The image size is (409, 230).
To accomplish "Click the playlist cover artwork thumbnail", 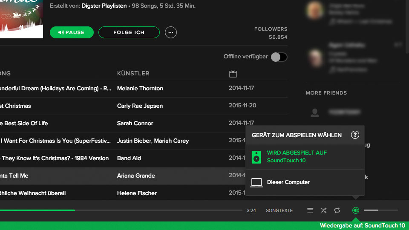I will tap(21, 19).
